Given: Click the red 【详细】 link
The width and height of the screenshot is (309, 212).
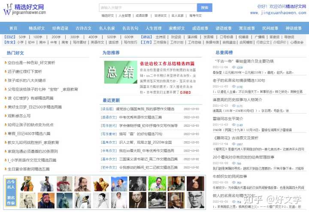Looking at the screenshot, I should [x=185, y=92].
